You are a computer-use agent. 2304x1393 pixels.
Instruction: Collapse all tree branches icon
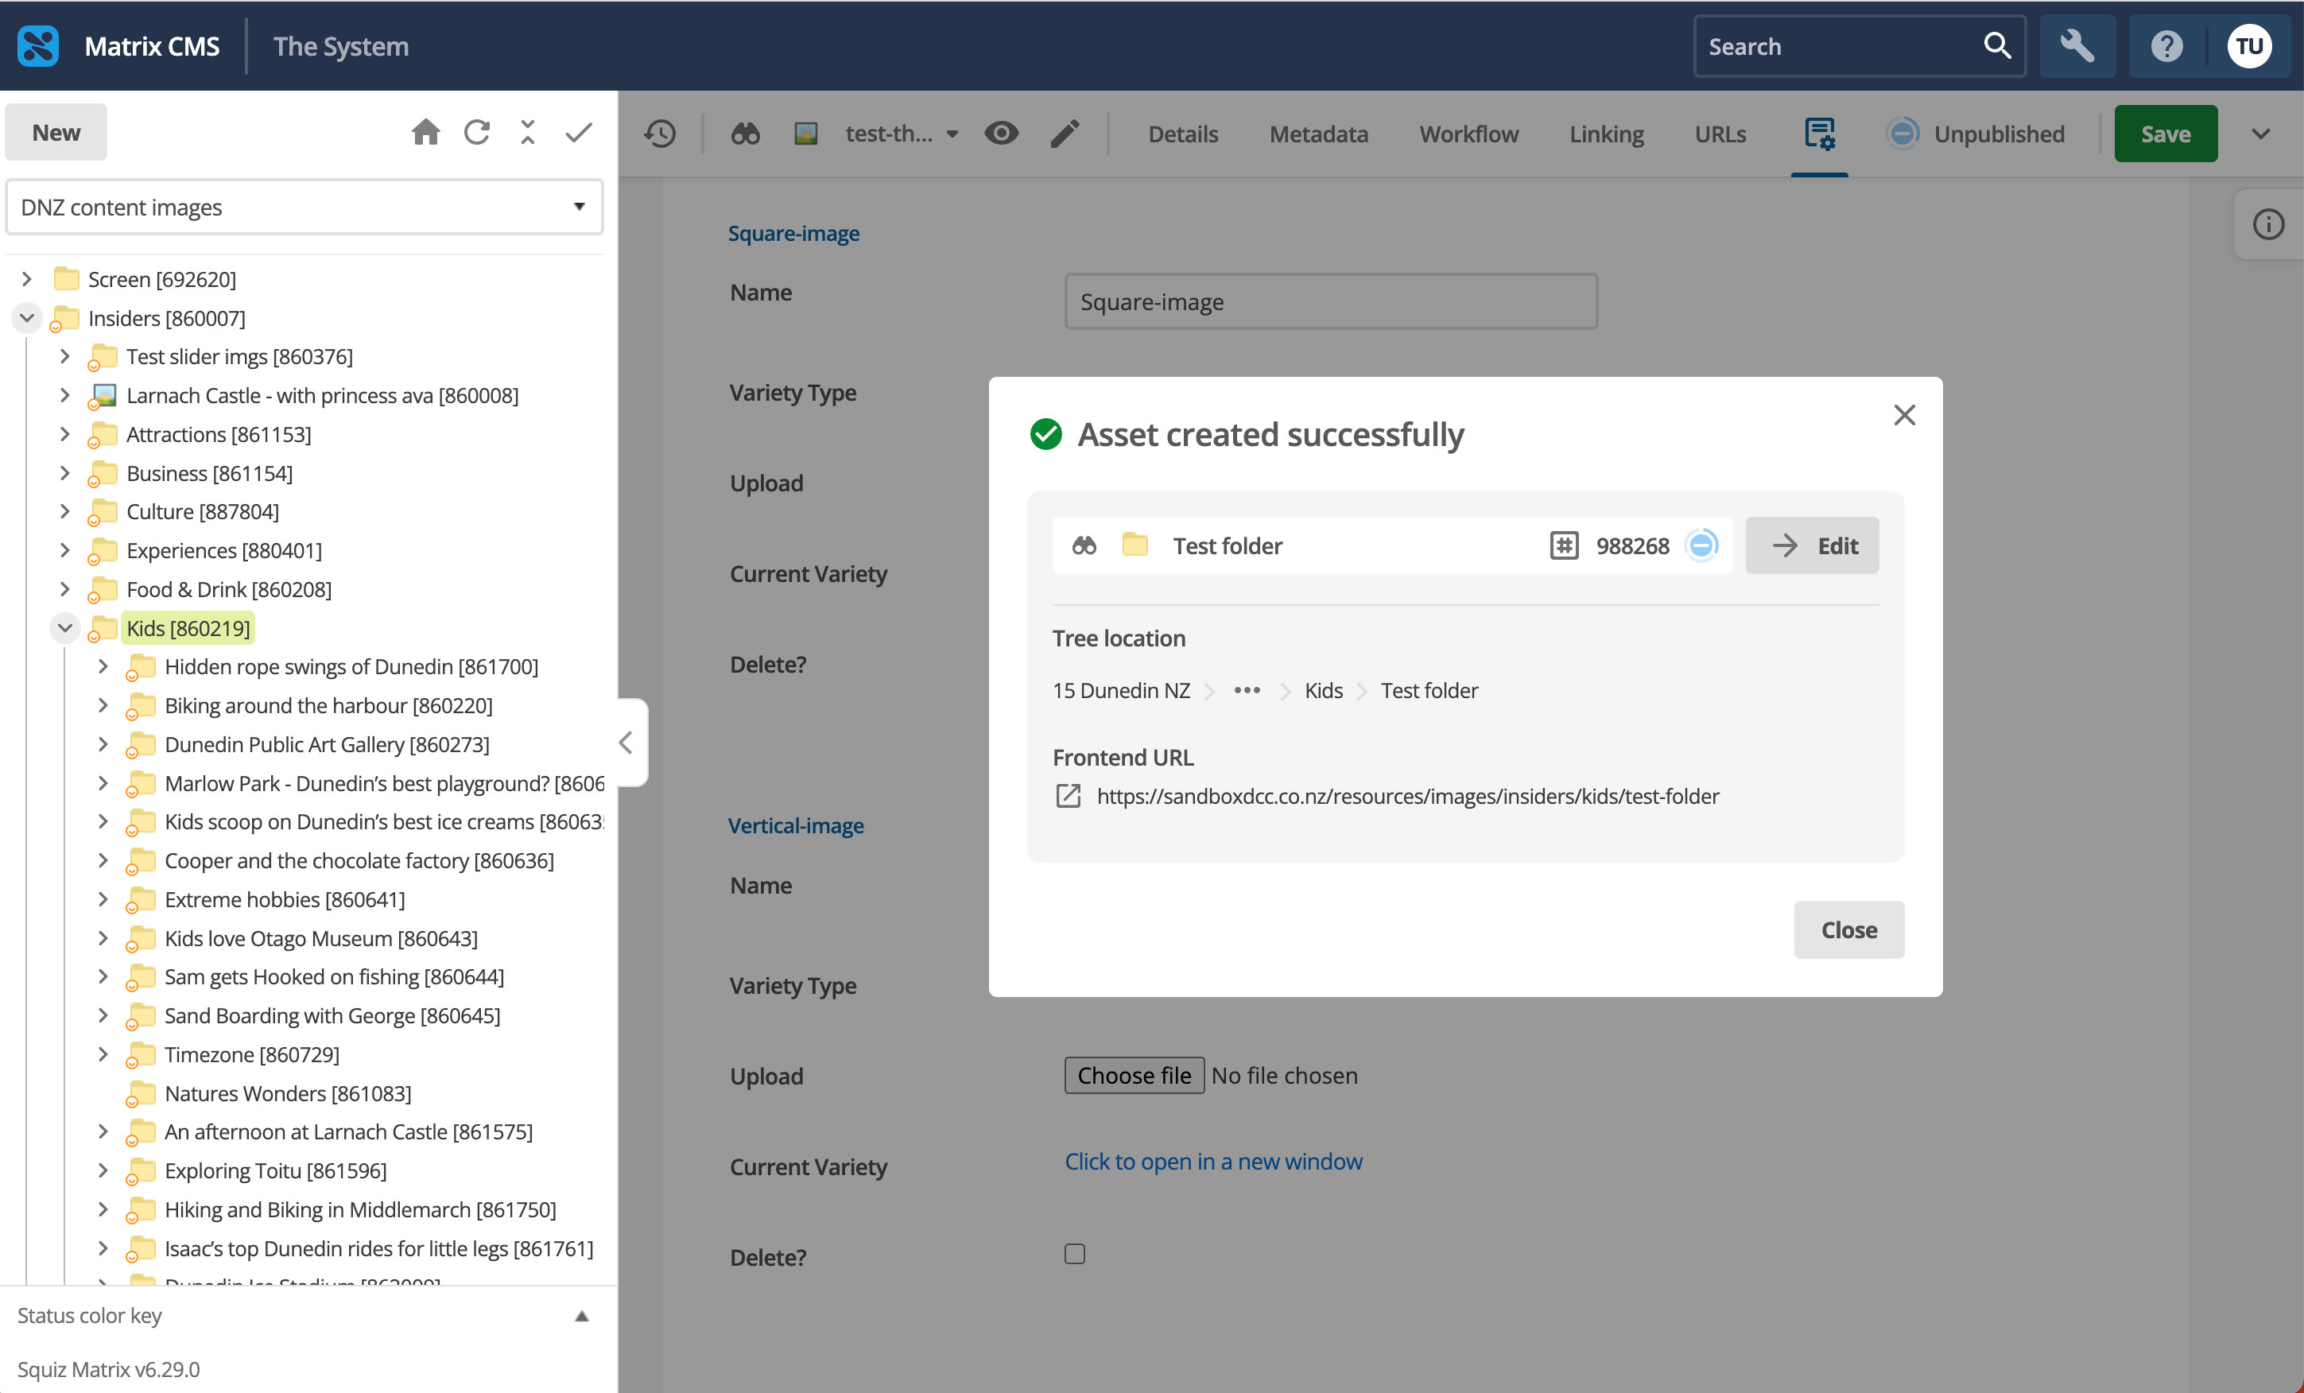(x=529, y=133)
